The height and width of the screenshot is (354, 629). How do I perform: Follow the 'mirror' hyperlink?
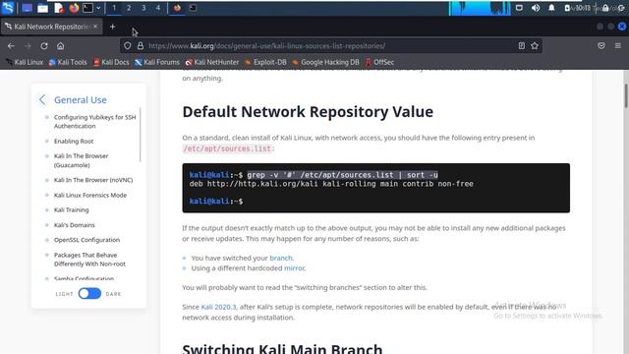point(294,268)
